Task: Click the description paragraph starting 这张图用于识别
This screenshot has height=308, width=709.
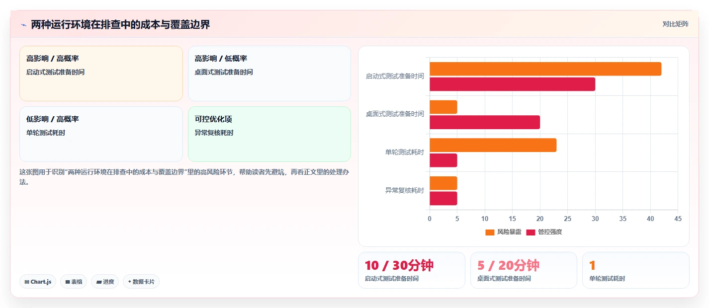Action: [184, 177]
